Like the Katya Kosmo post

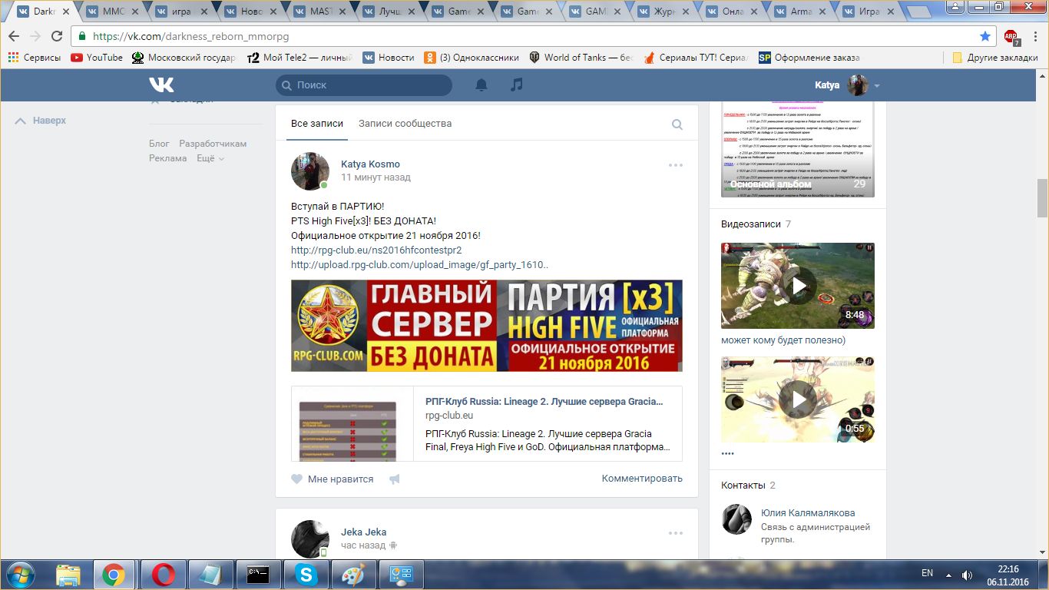pos(333,479)
